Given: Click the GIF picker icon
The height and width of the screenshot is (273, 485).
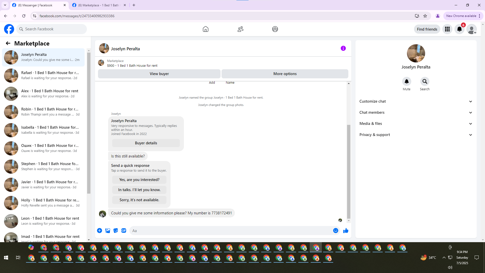Looking at the screenshot, I should 124,231.
